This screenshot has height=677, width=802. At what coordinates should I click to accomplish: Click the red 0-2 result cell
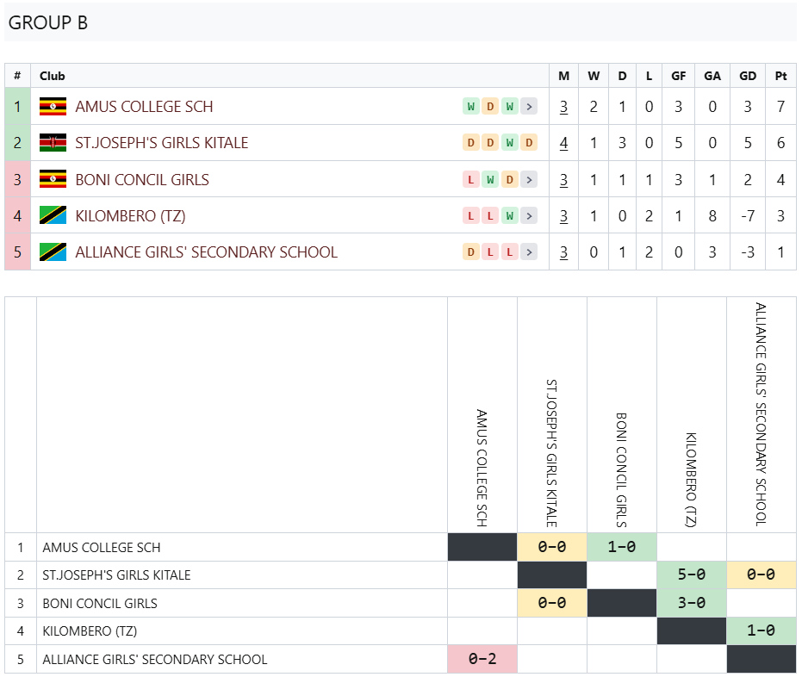(x=482, y=659)
